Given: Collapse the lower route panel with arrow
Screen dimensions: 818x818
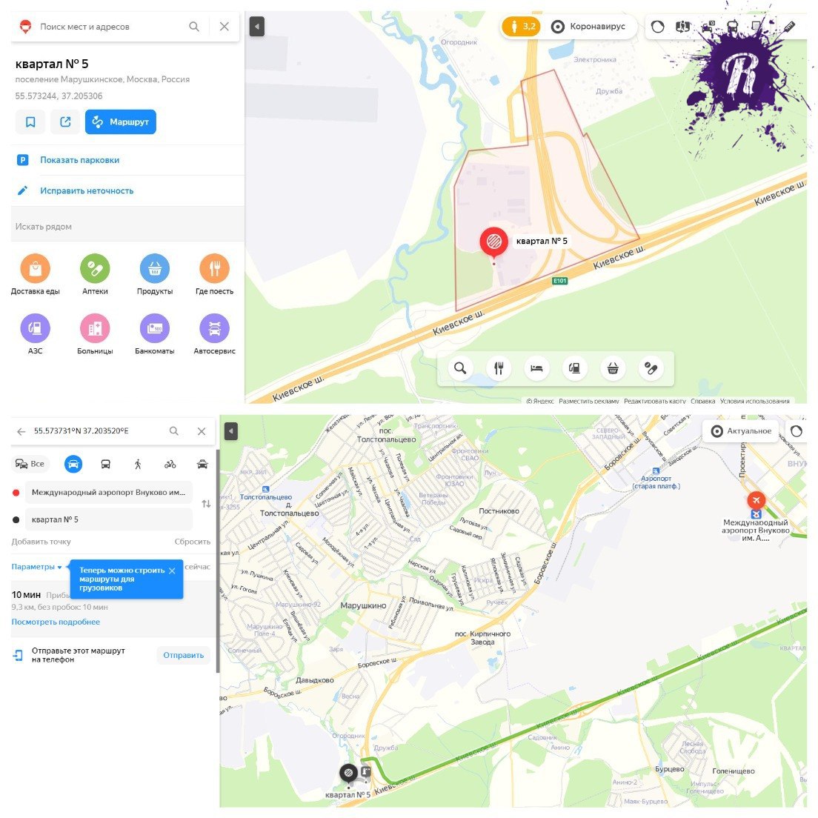Looking at the screenshot, I should point(231,431).
